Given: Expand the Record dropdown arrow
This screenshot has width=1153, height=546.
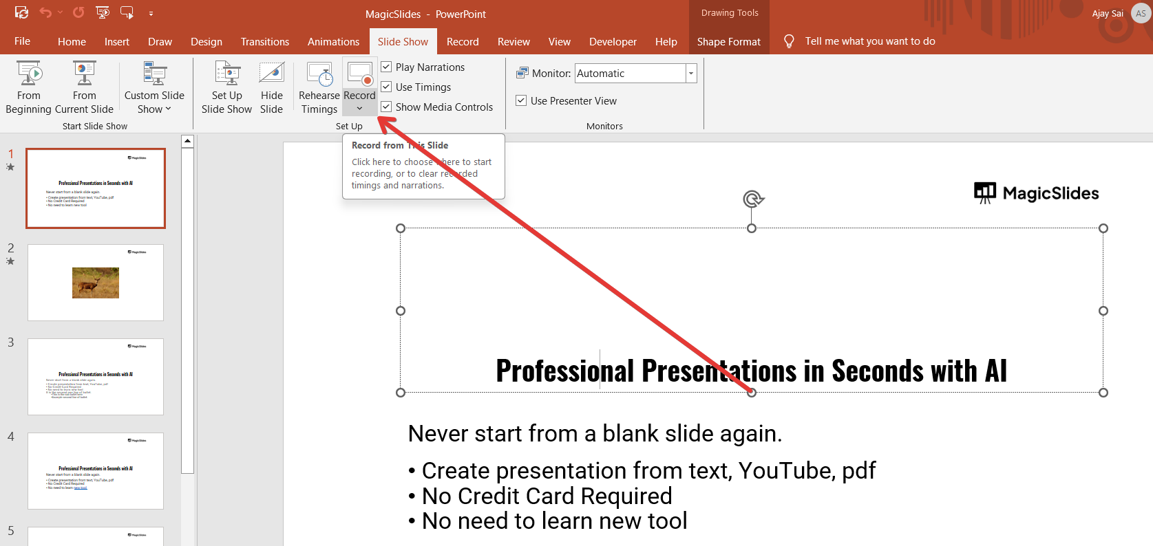Looking at the screenshot, I should [359, 109].
